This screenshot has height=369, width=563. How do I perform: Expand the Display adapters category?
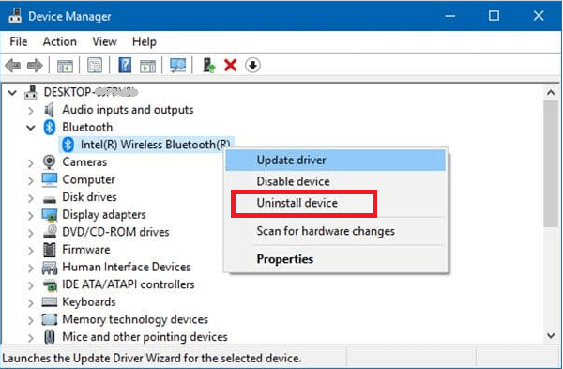31,215
